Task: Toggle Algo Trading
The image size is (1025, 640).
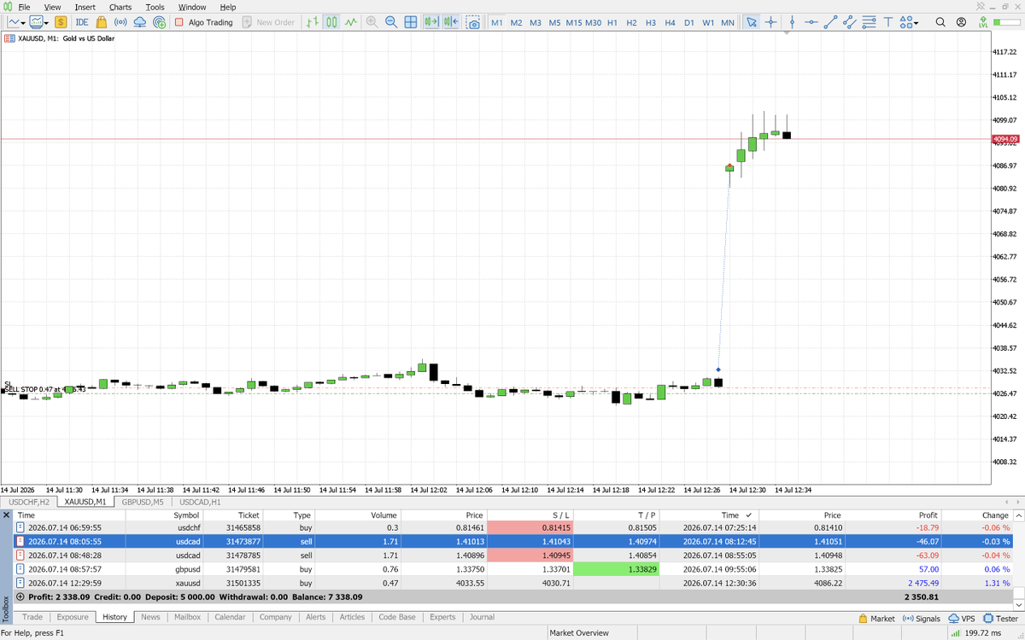Action: (203, 22)
